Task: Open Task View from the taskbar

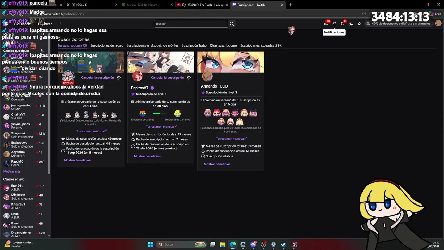Action: (x=213, y=244)
